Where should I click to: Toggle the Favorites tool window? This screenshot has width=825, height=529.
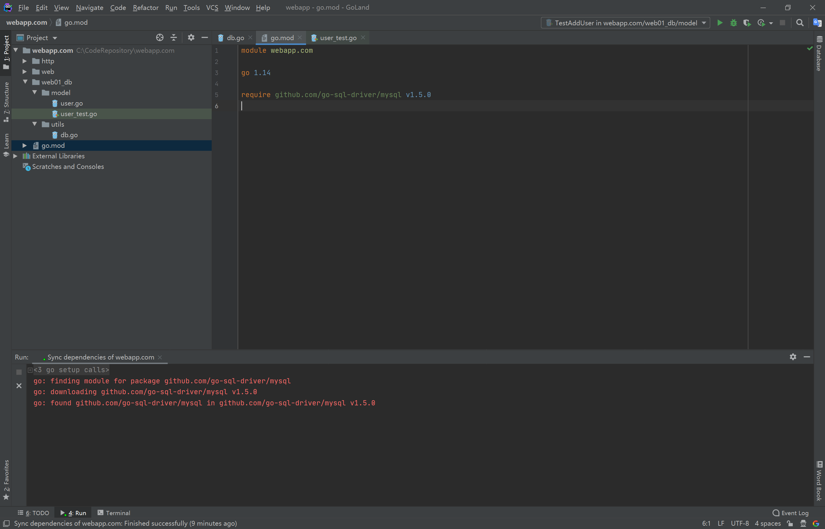[x=6, y=480]
